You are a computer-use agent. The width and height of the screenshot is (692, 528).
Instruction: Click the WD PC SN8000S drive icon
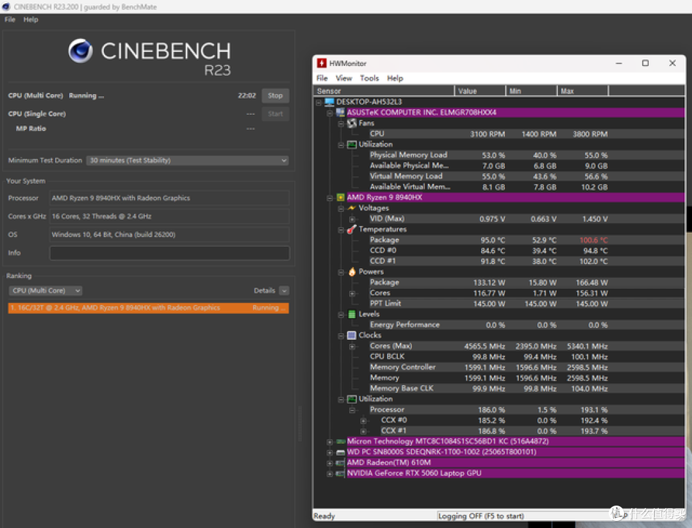pos(340,452)
